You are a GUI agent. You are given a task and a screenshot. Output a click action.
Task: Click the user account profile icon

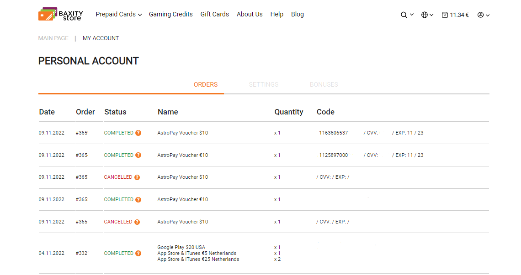tap(480, 15)
